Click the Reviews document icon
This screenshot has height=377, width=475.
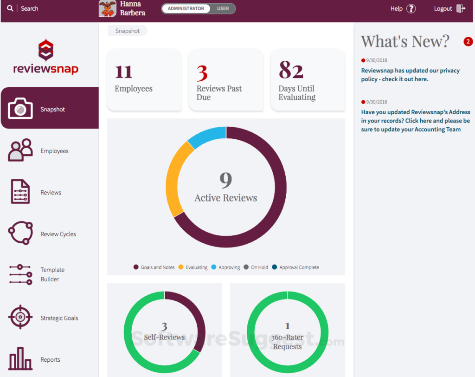click(x=20, y=191)
